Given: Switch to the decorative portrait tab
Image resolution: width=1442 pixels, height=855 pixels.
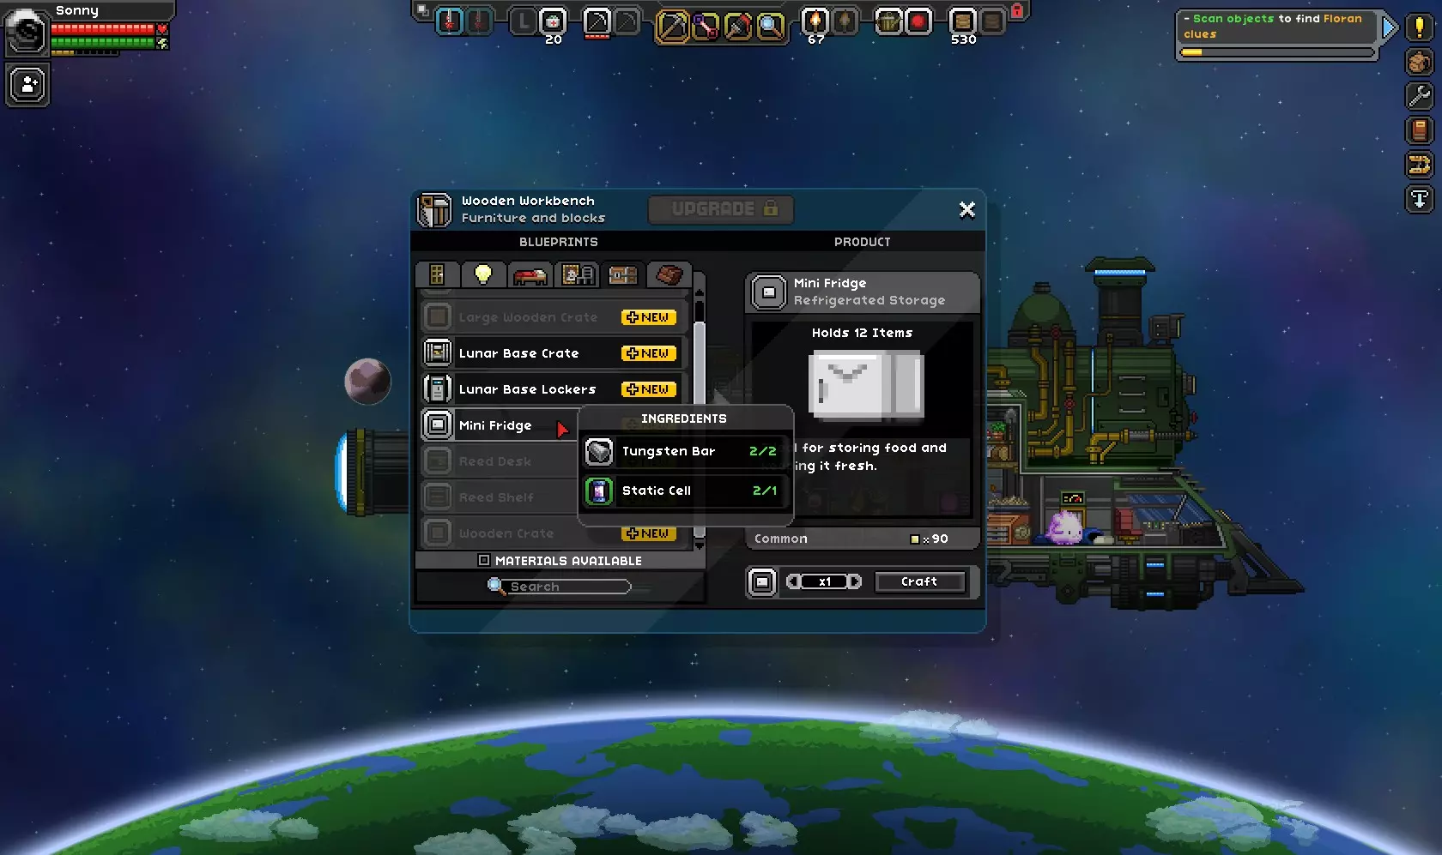Looking at the screenshot, I should pos(577,274).
